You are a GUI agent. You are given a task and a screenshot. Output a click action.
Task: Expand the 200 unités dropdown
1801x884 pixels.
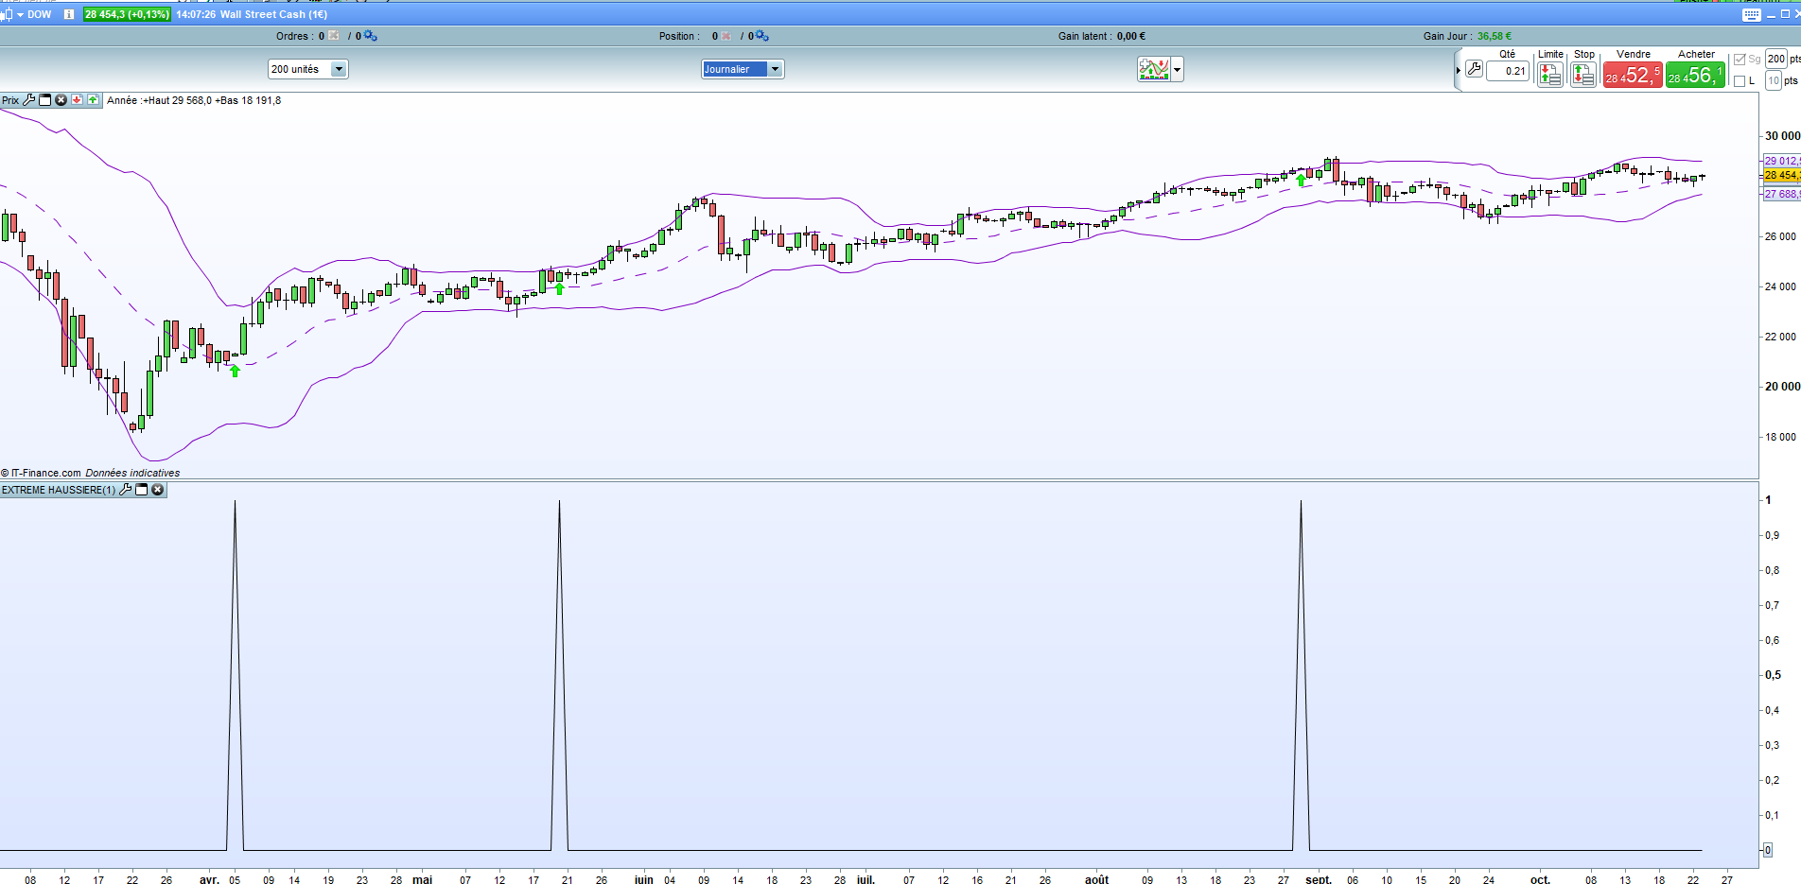point(339,69)
